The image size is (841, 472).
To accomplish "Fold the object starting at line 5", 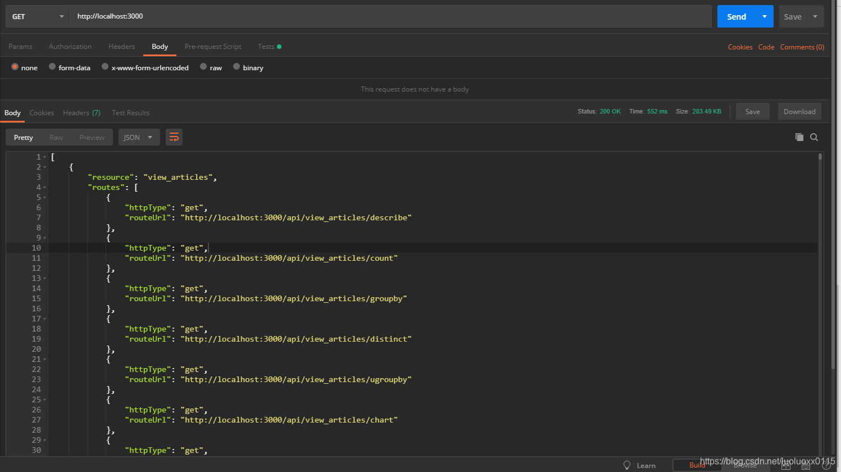I will [45, 198].
